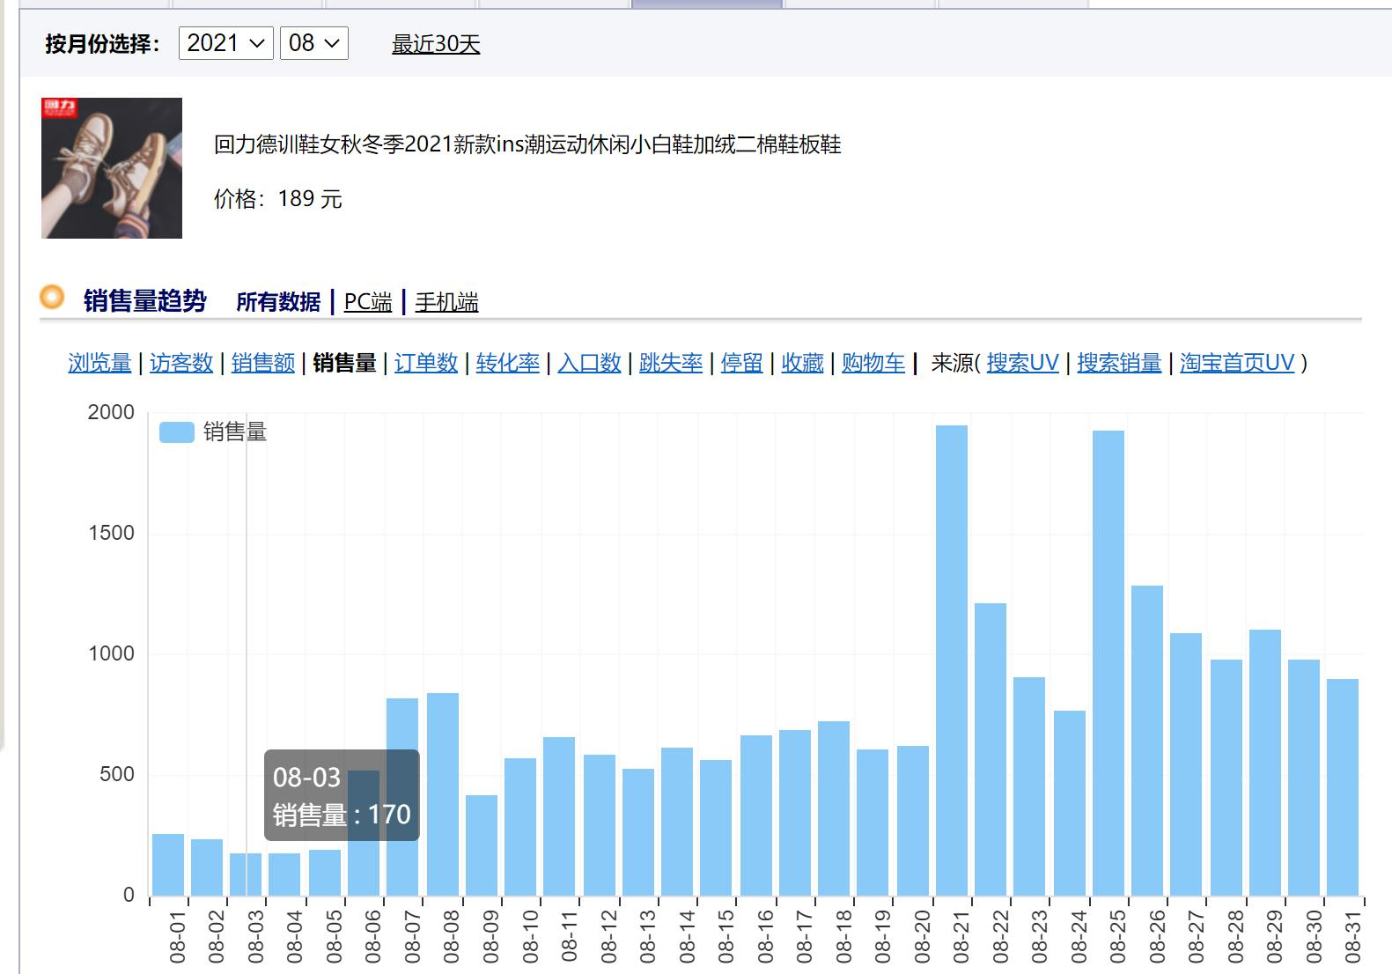Click the orange circle icon beside 销售量趋势
The image size is (1392, 974).
pyautogui.click(x=52, y=298)
